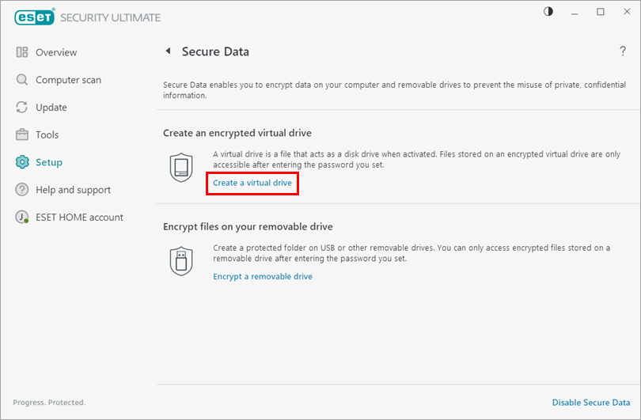The image size is (641, 420).
Task: Click the Help and support question icon
Action: tap(22, 190)
